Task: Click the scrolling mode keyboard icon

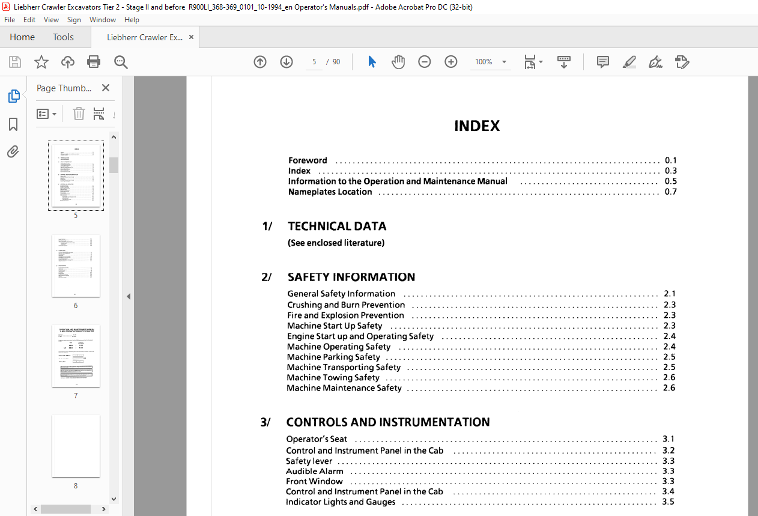Action: [564, 62]
